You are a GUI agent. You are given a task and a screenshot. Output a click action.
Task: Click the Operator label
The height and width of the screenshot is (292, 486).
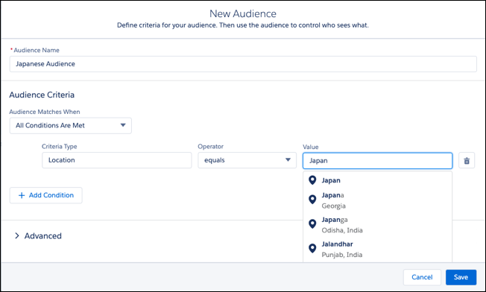[211, 147]
